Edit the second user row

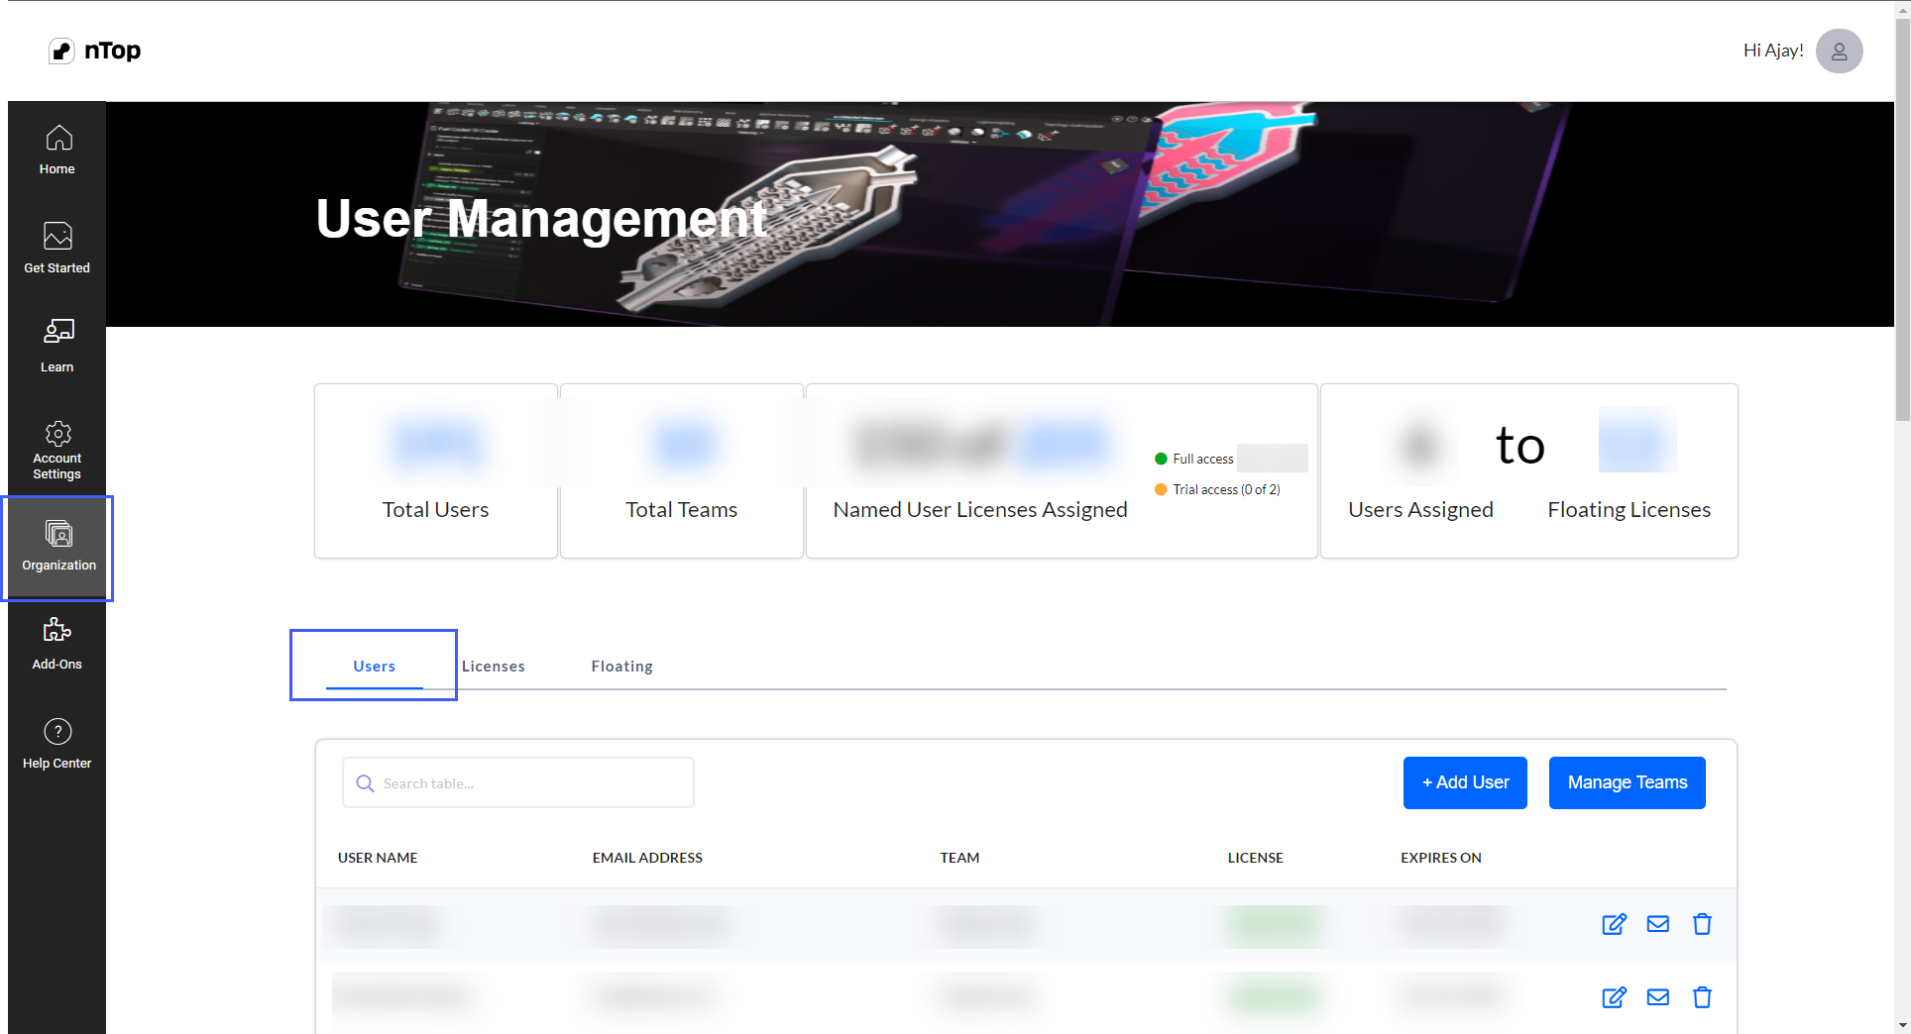1614,997
